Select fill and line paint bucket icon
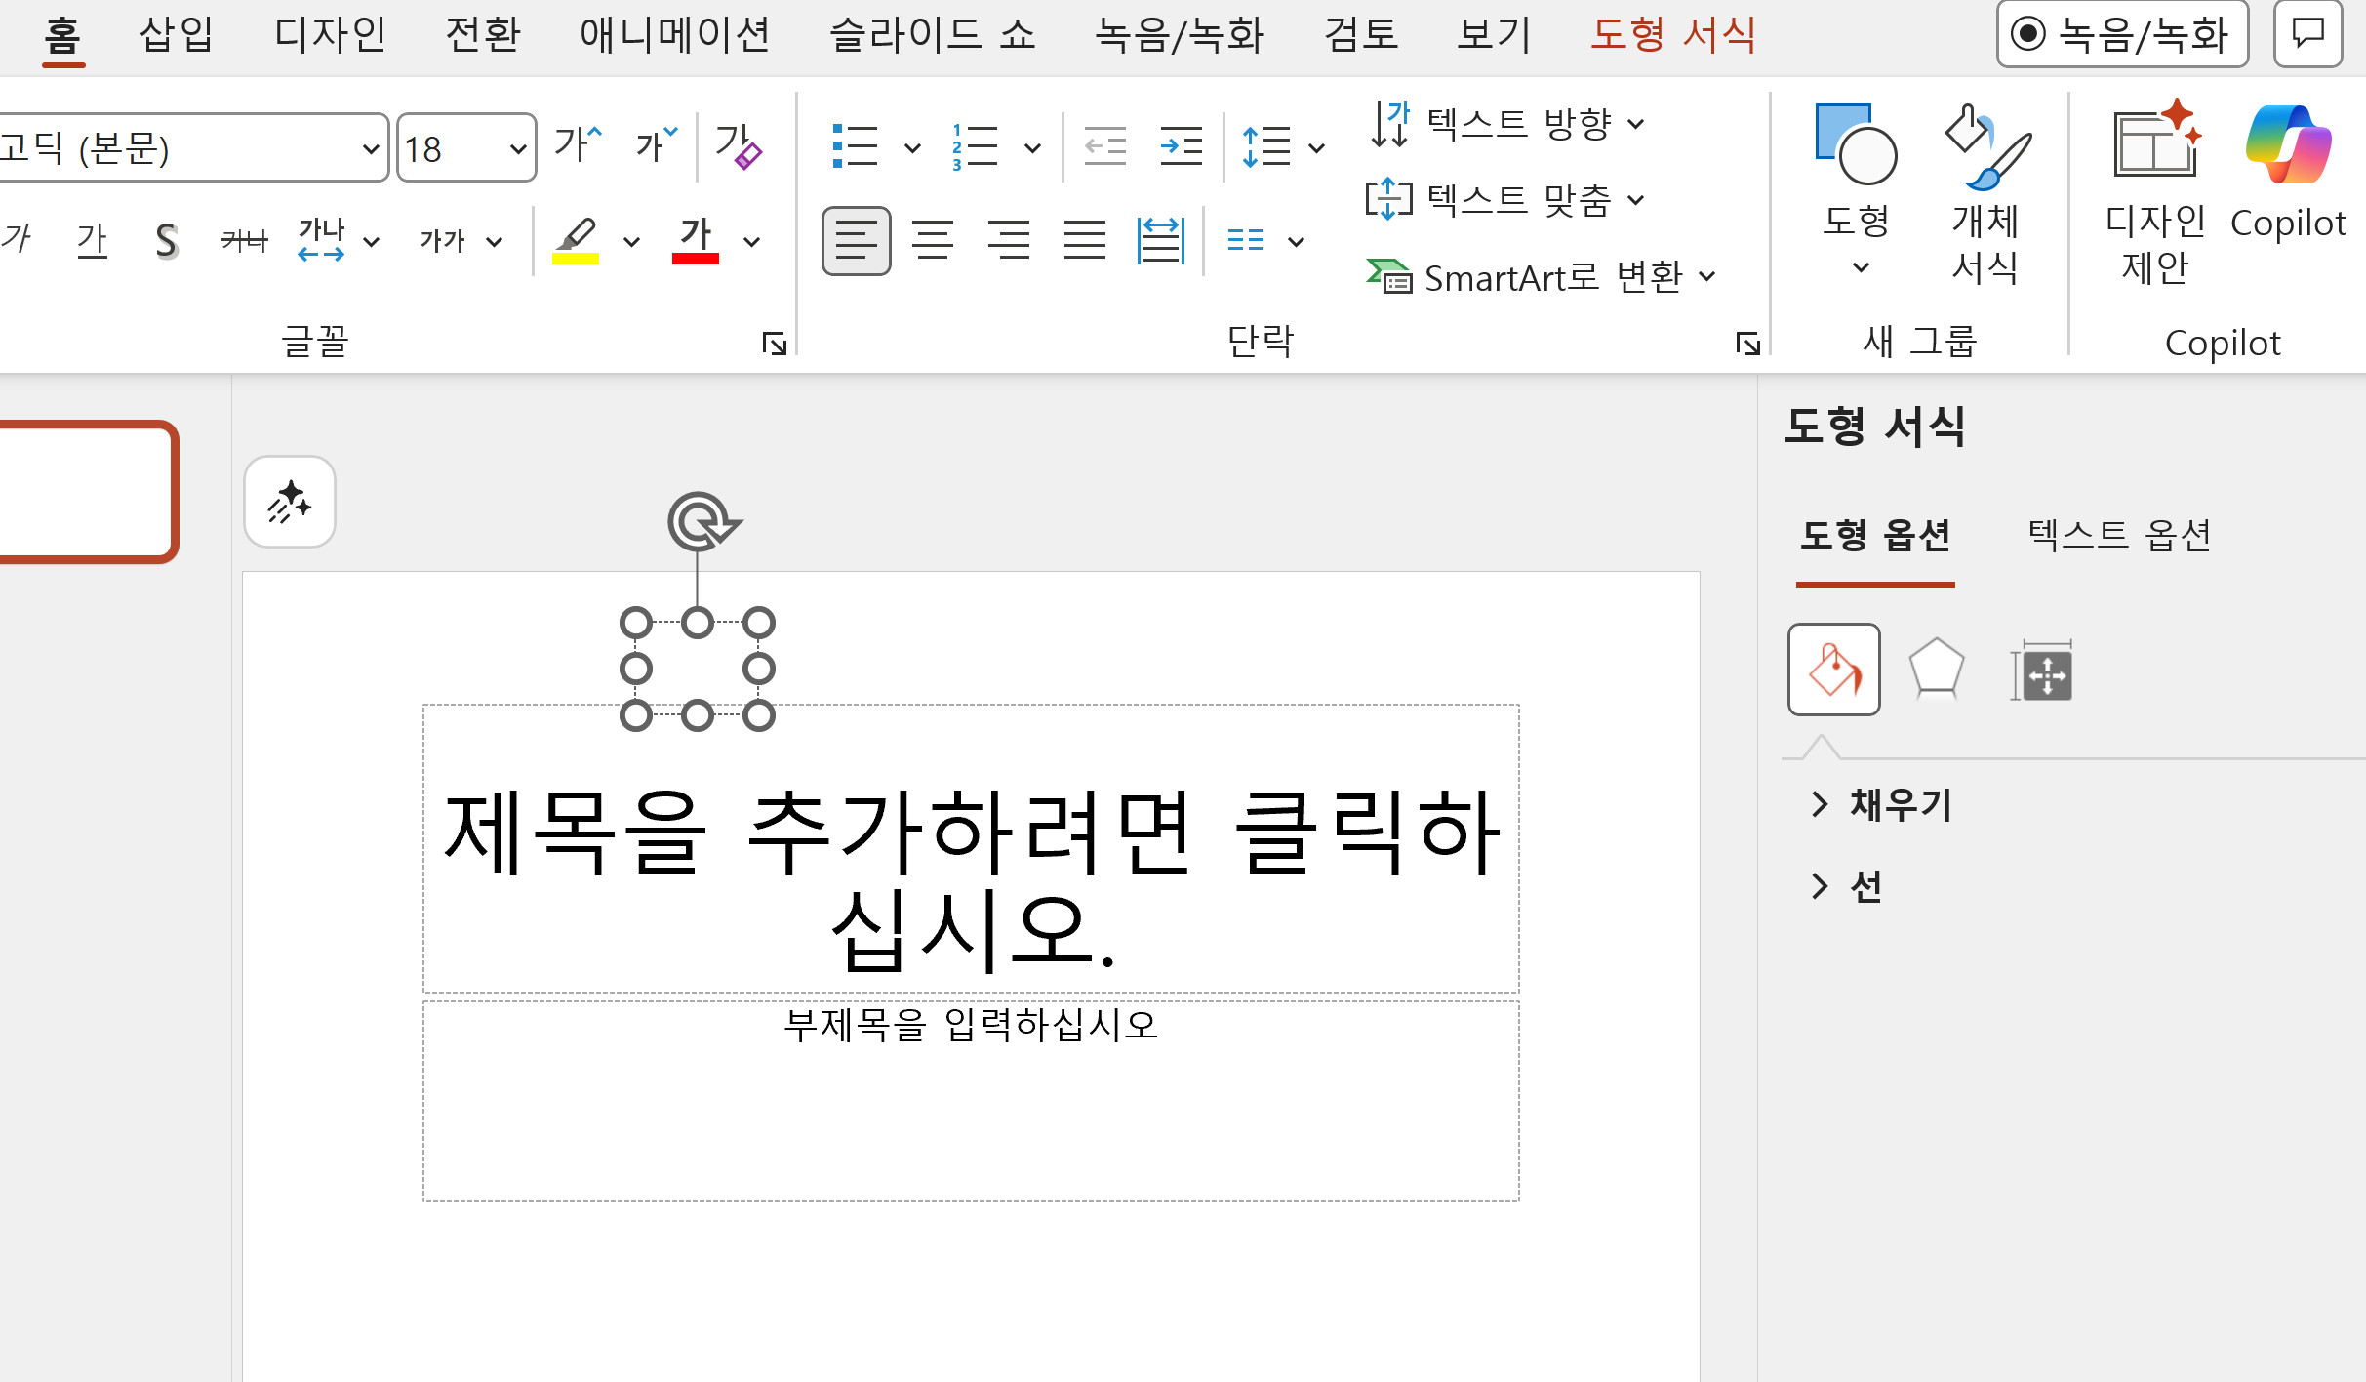Image resolution: width=2366 pixels, height=1382 pixels. [1834, 670]
